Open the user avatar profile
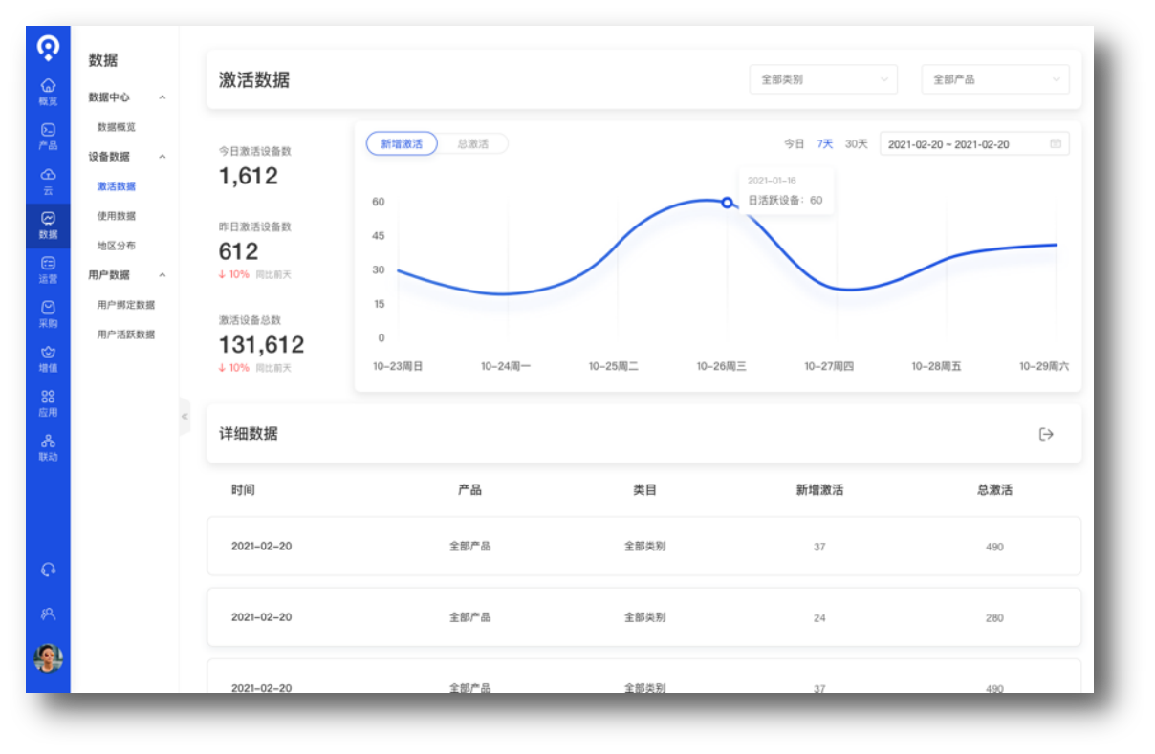Viewport: 1155px width, 754px height. click(x=48, y=657)
